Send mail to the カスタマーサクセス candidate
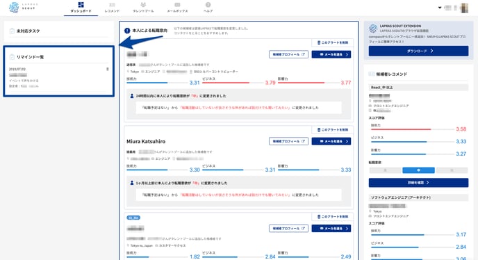478x260 pixels. coord(331,228)
